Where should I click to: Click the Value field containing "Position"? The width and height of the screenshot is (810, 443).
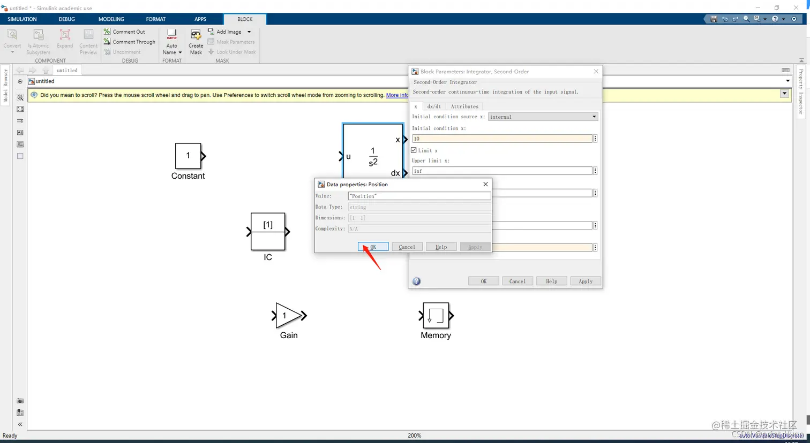coord(419,196)
